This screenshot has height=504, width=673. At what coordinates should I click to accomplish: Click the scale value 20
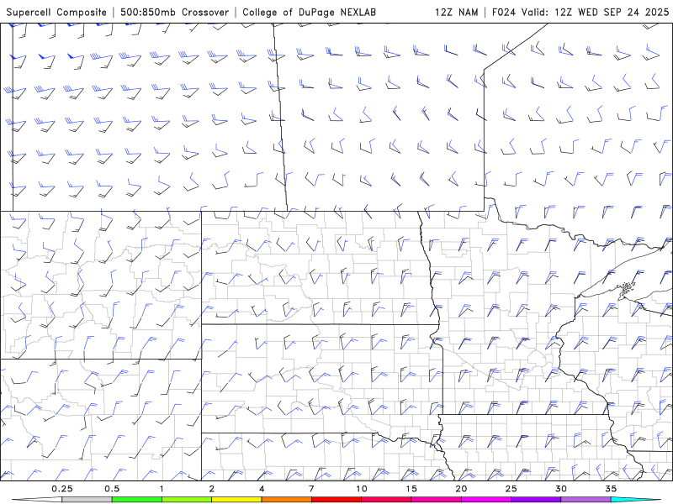coord(461,489)
